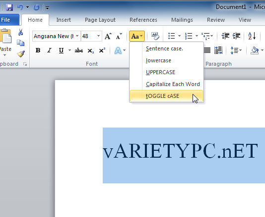Image resolution: width=265 pixels, height=217 pixels.
Task: Open the References tab
Action: (143, 20)
